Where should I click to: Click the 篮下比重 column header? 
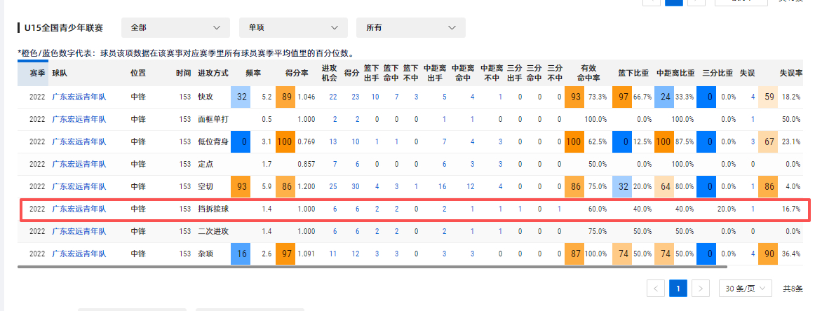(633, 74)
